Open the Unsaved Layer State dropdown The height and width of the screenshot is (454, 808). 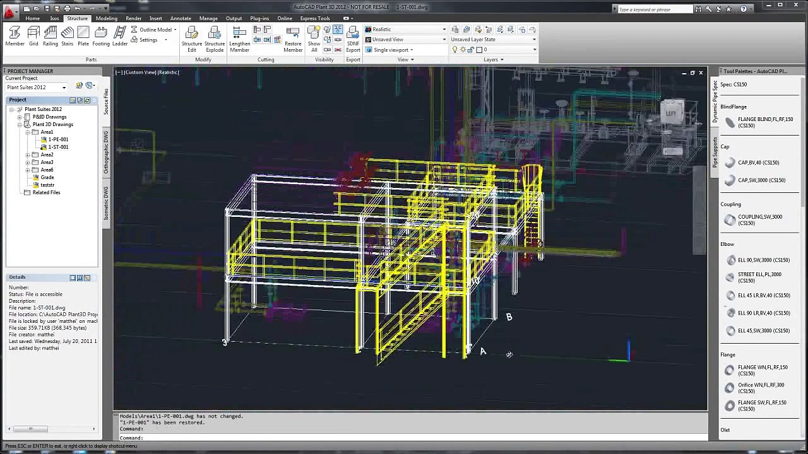pos(493,39)
